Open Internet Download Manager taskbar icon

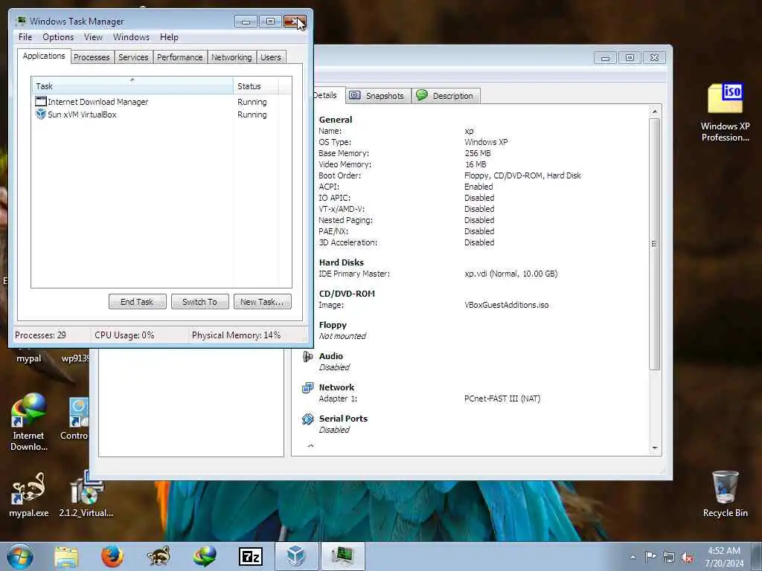(205, 557)
